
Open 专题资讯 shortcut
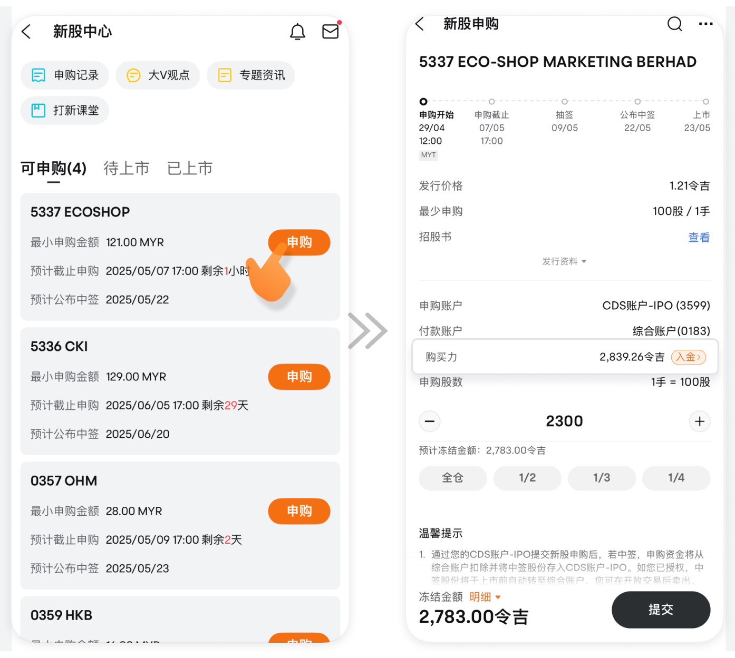[x=251, y=75]
